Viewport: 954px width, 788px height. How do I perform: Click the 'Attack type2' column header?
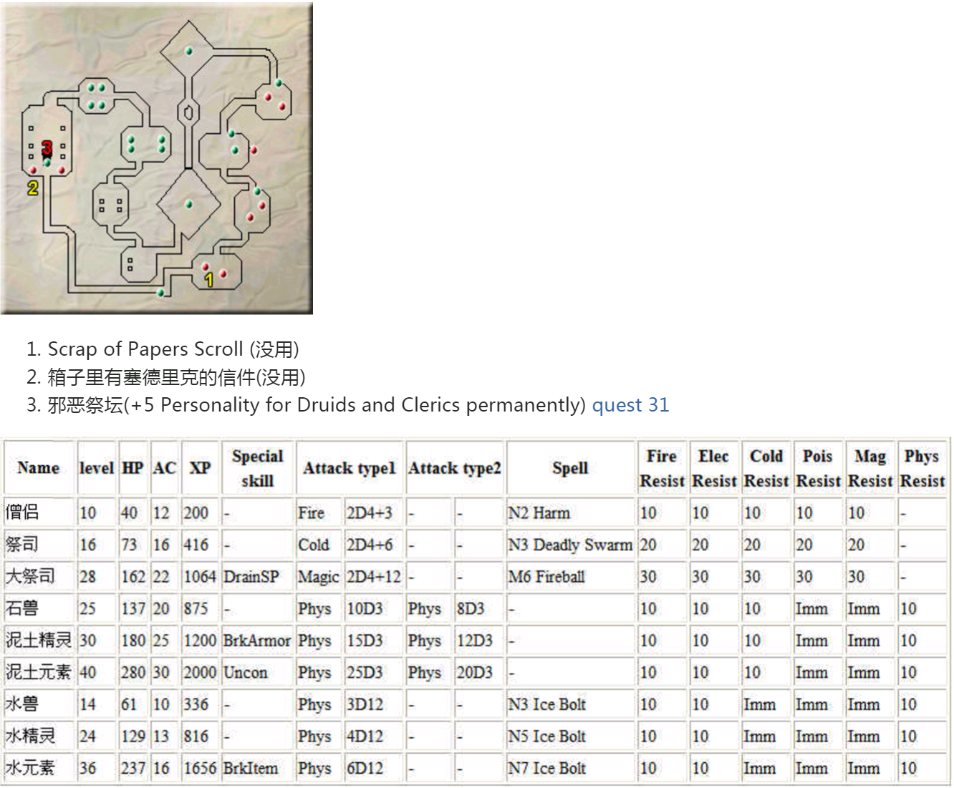[455, 468]
